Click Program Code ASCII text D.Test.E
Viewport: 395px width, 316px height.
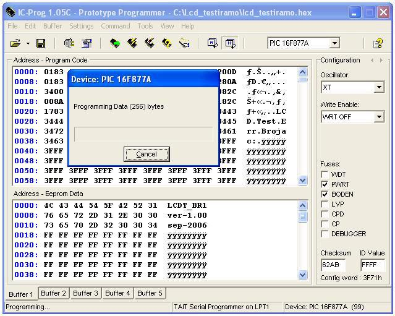point(266,121)
